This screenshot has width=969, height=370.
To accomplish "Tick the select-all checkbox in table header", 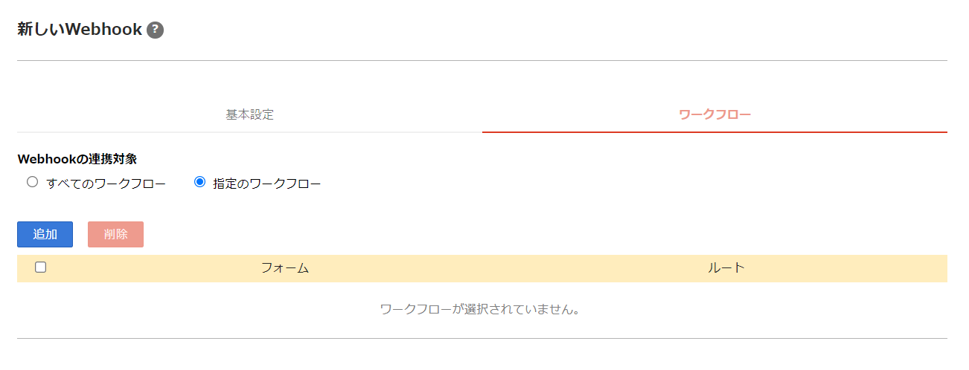I will [41, 267].
